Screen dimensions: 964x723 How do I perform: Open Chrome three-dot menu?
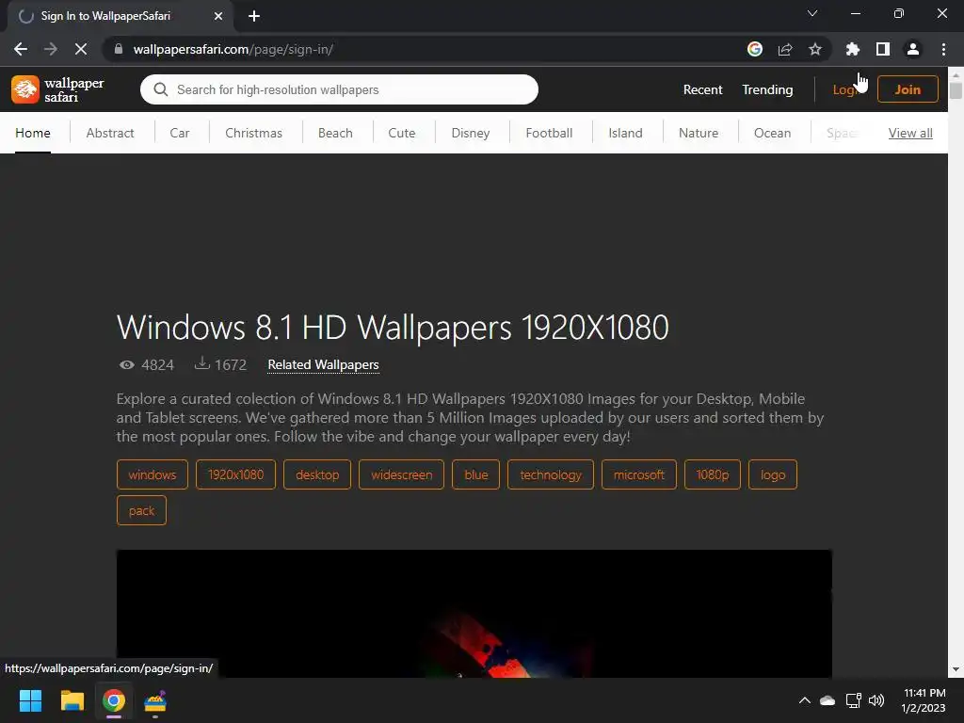(x=943, y=49)
